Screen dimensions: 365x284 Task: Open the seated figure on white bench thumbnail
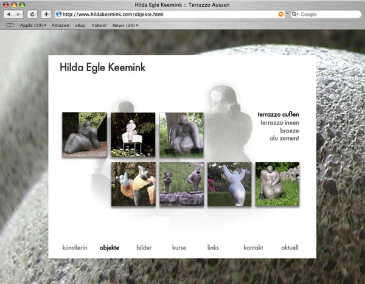point(133,135)
